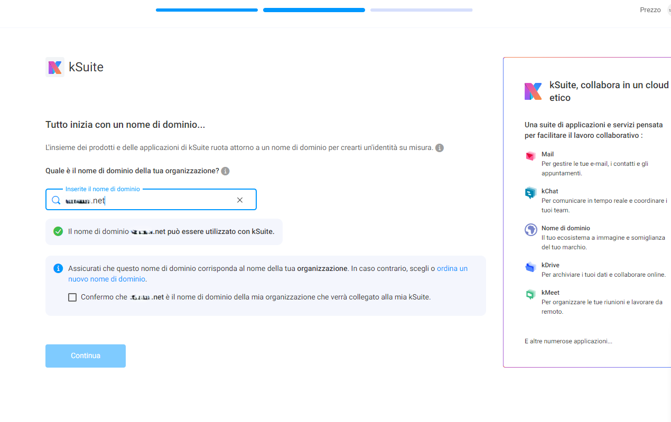Click 'E altre numerose applicazioni...' text
Image resolution: width=671 pixels, height=422 pixels.
pyautogui.click(x=569, y=341)
